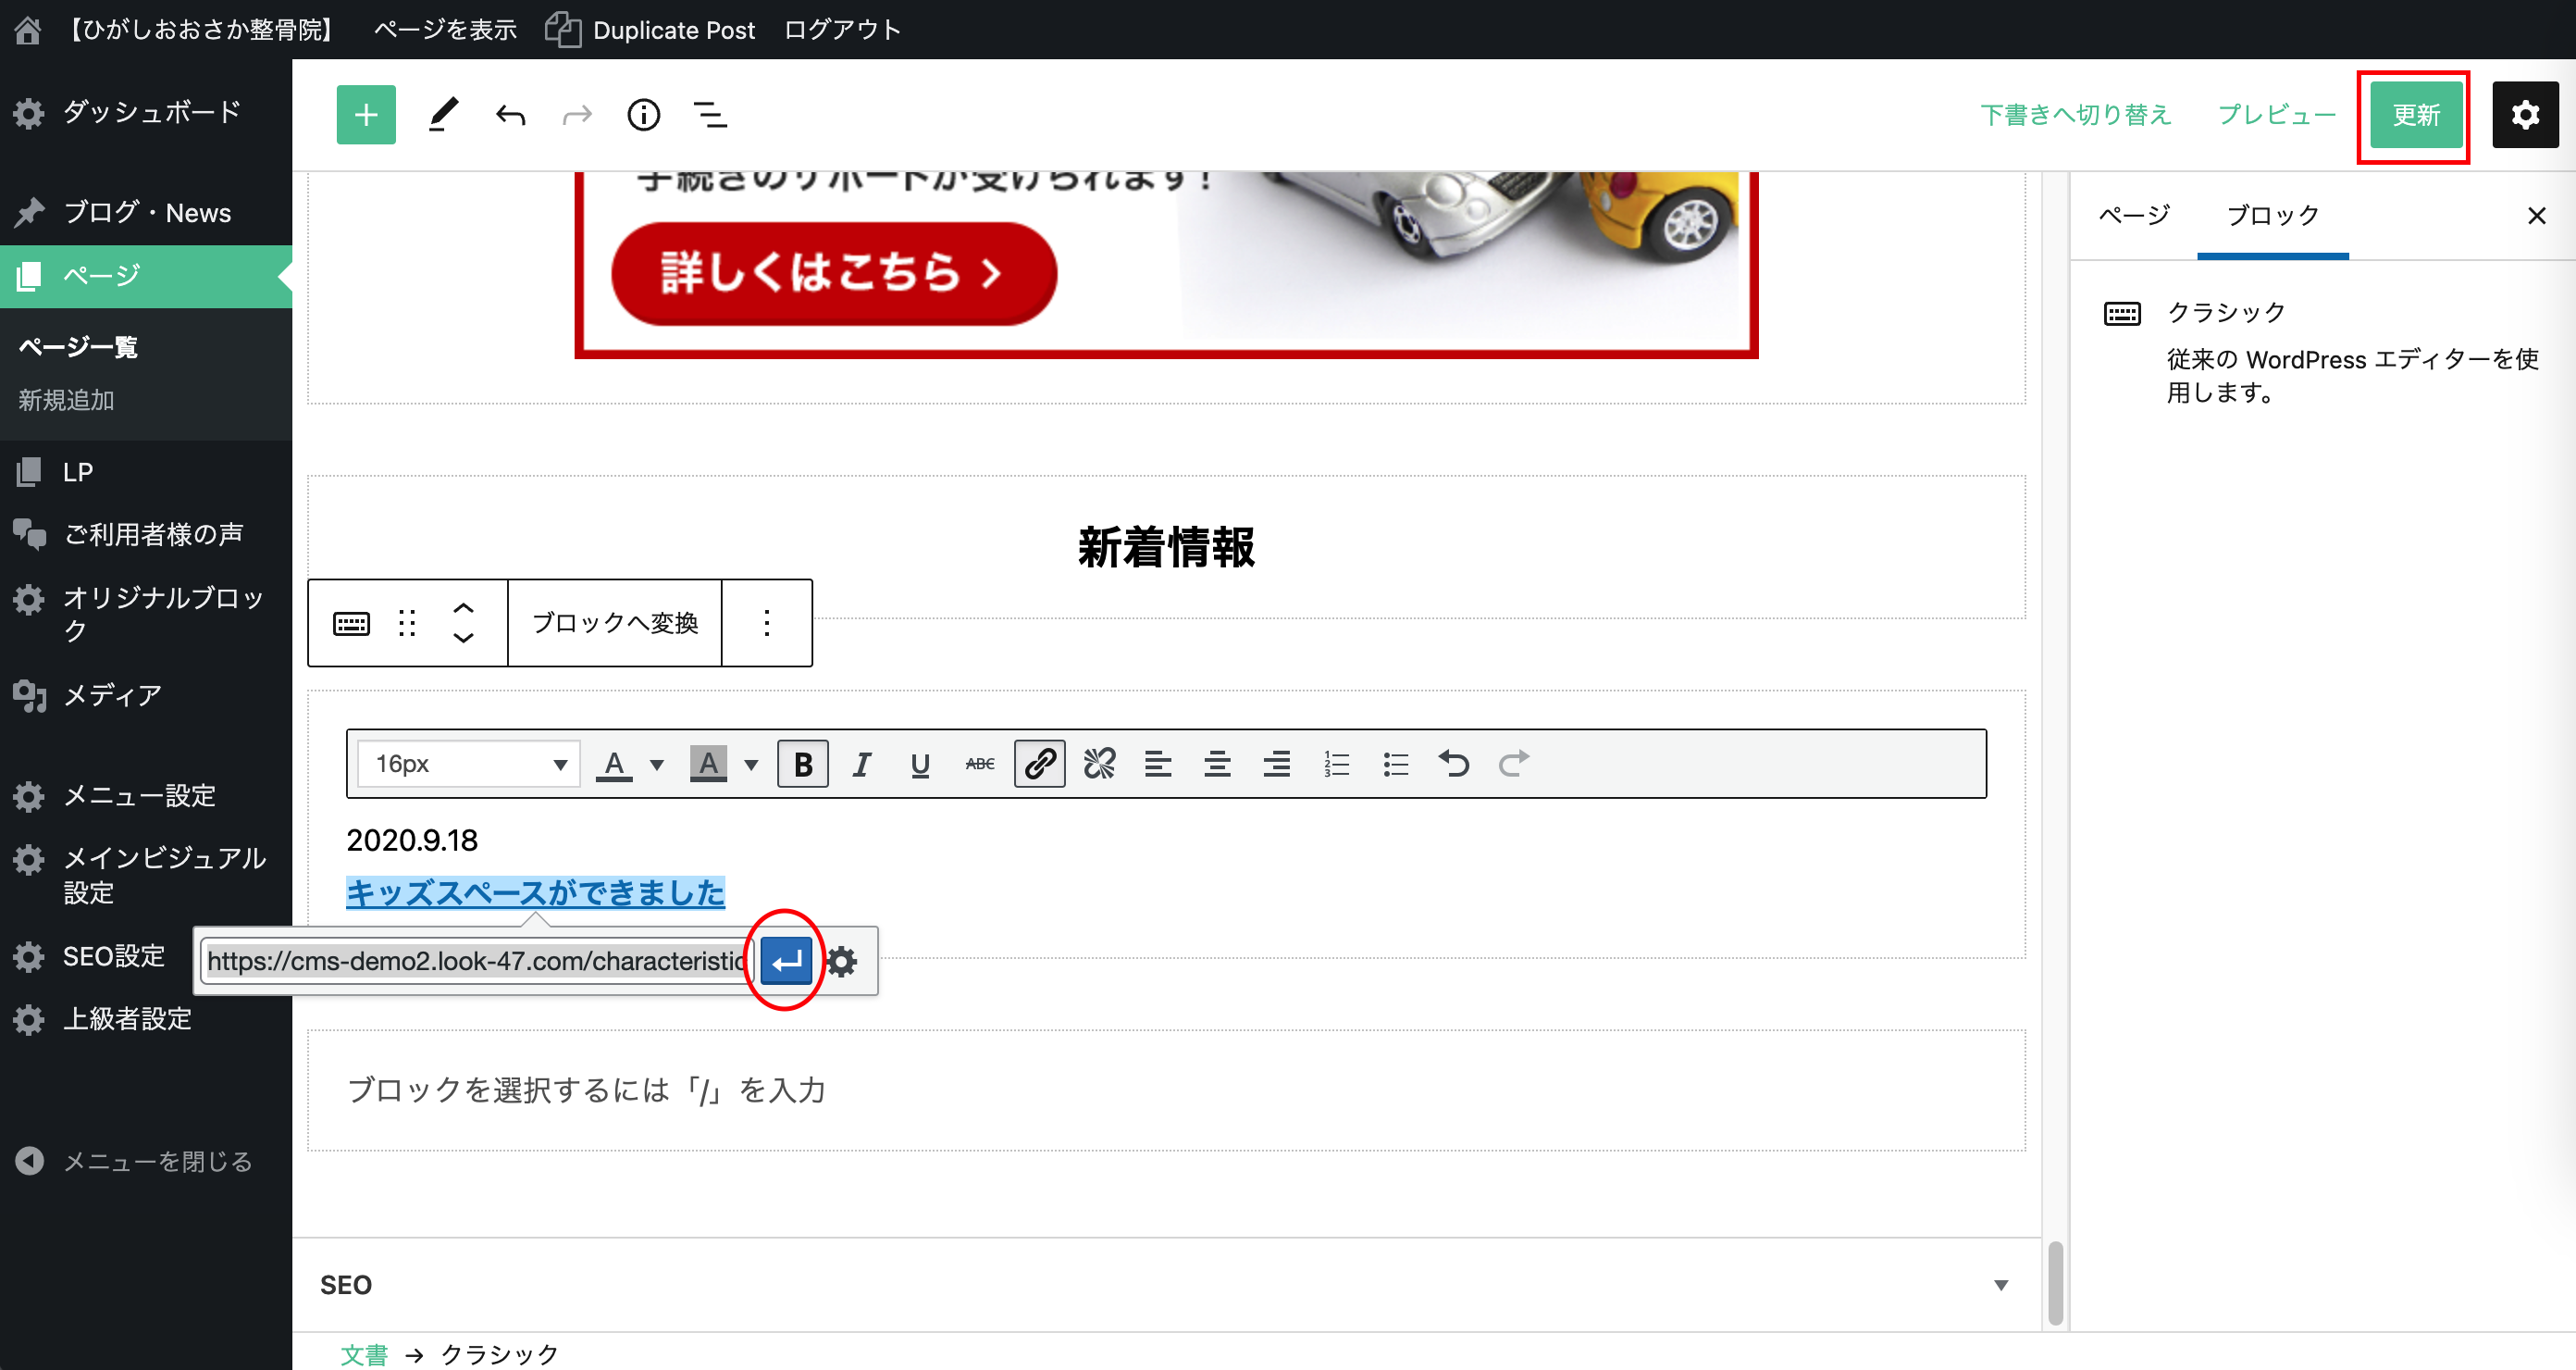Click the remove link (unlink) icon
The height and width of the screenshot is (1370, 2576).
tap(1099, 764)
